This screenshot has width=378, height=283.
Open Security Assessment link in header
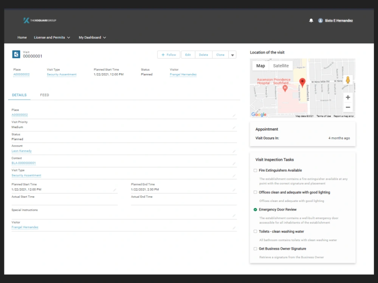tap(62, 75)
